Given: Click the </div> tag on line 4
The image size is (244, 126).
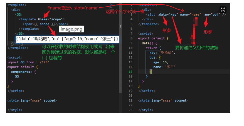Looking at the screenshot, I should point(147,19).
